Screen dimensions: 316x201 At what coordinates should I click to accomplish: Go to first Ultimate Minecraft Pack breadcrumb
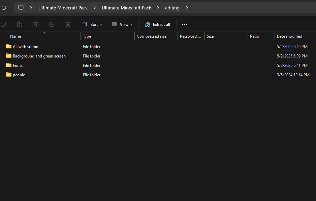coord(63,8)
